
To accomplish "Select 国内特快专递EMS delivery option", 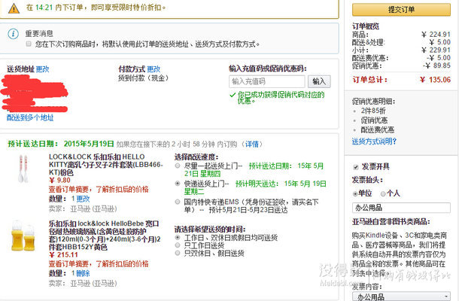I will click(178, 202).
